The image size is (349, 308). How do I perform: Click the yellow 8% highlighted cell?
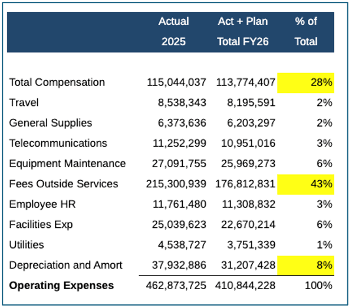305,266
